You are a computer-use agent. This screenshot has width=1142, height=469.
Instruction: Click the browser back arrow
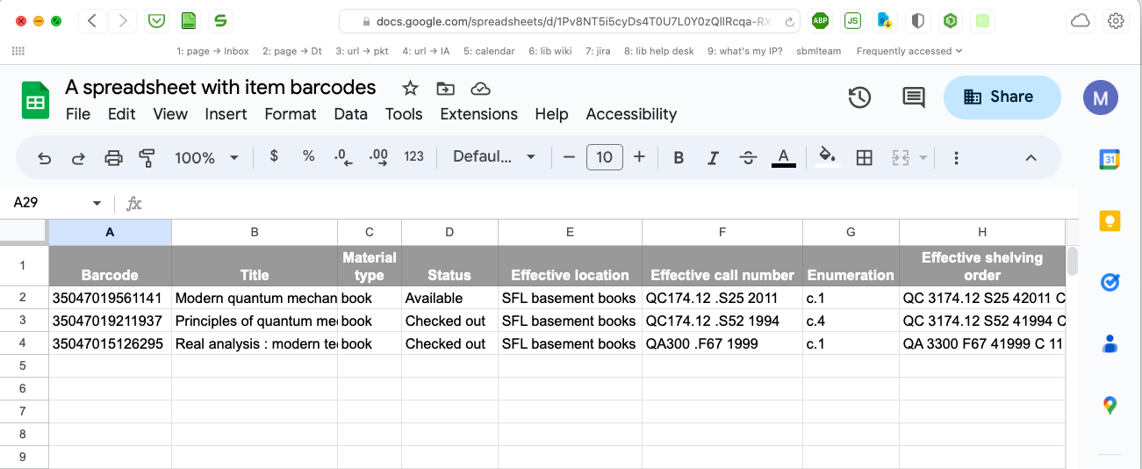92,20
